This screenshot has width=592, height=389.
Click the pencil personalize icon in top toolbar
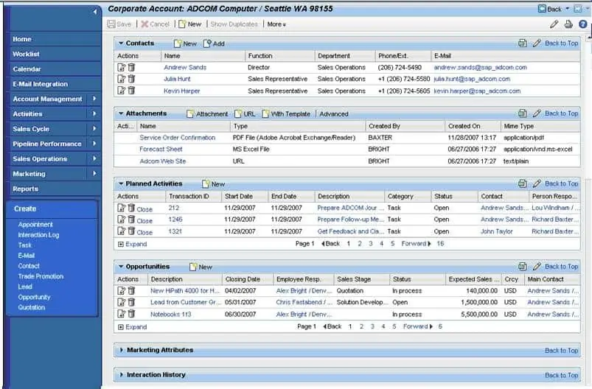554,24
